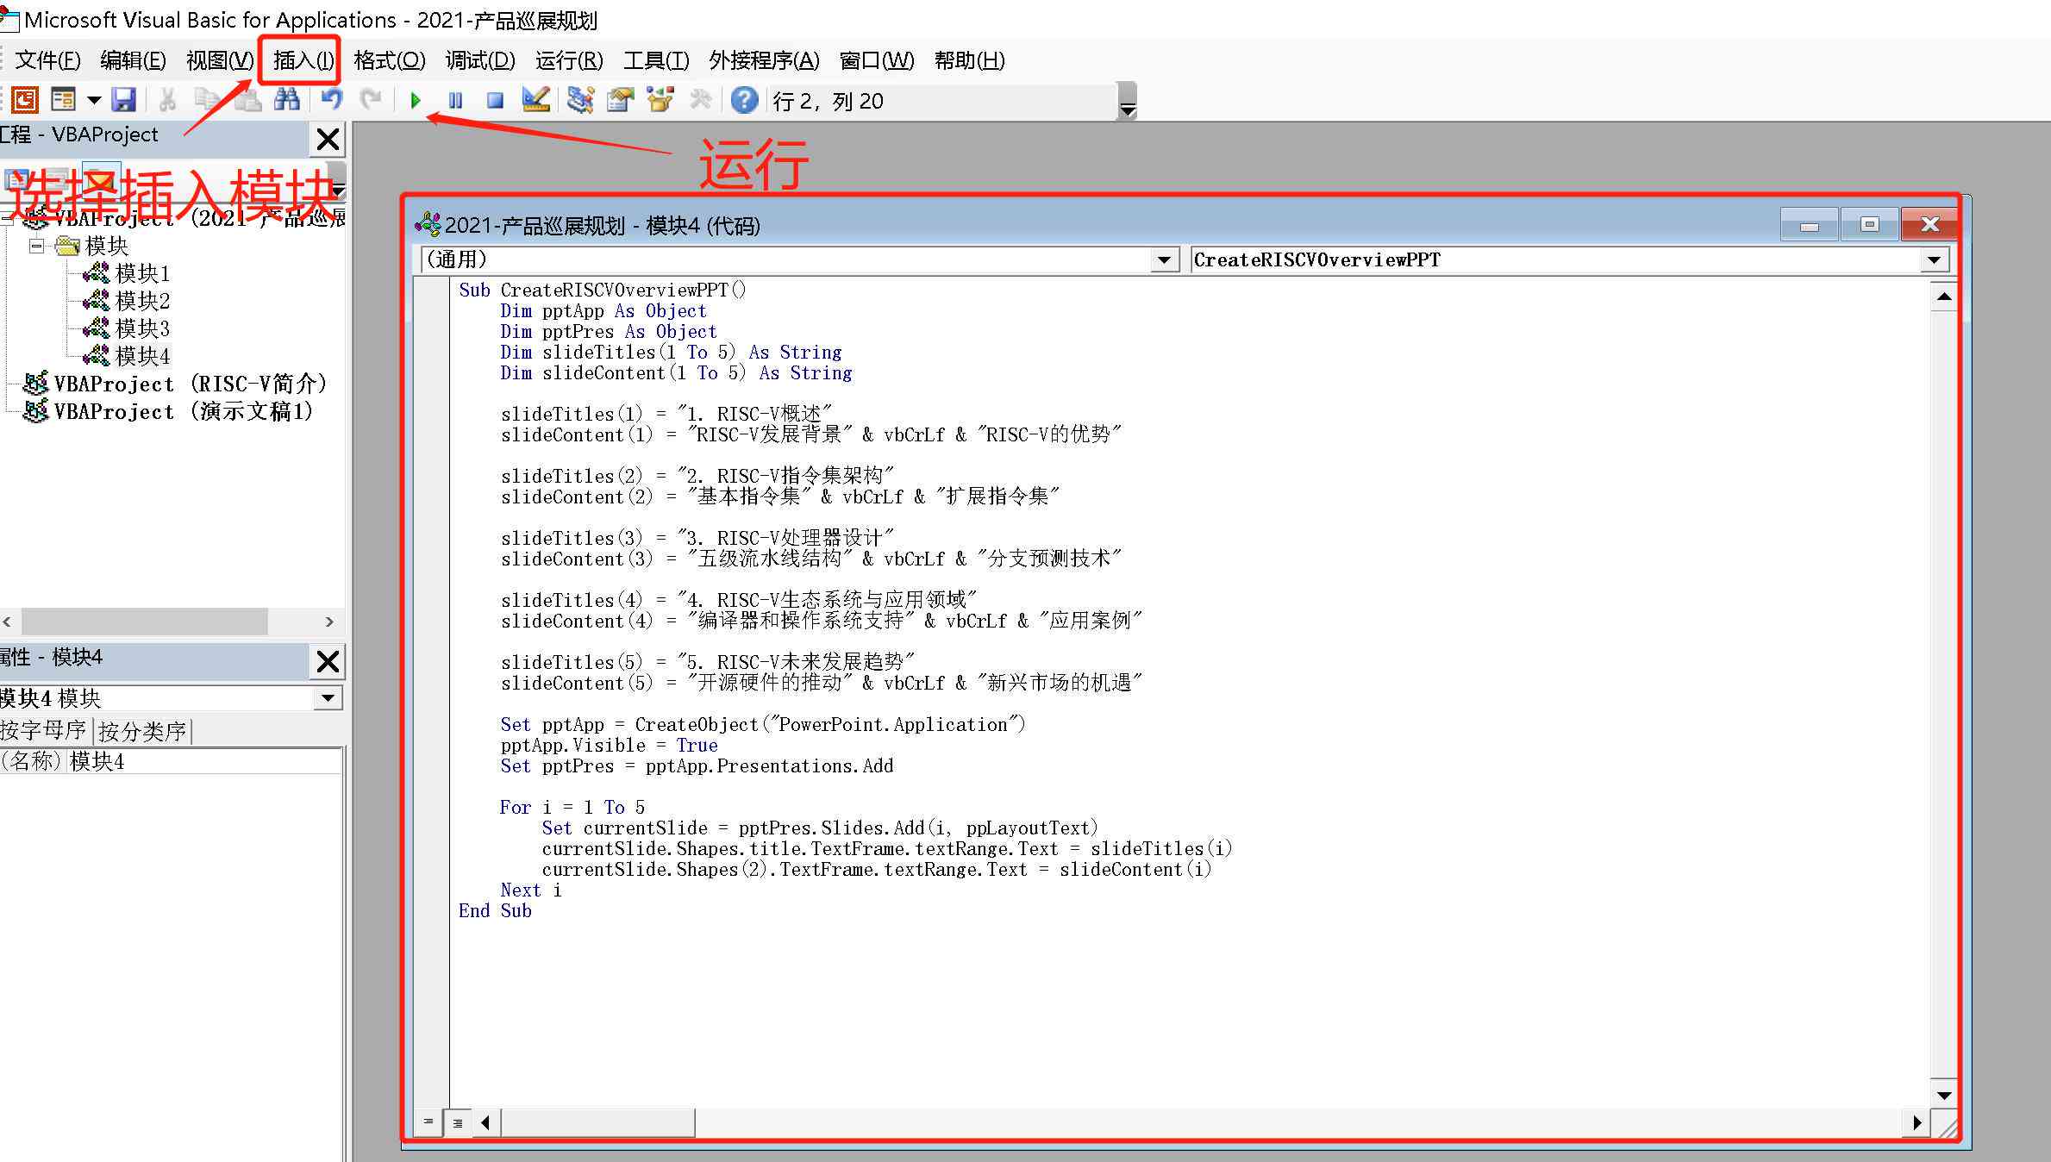Viewport: 2051px width, 1162px height.
Task: Click the Save icon in toolbar
Action: click(x=125, y=97)
